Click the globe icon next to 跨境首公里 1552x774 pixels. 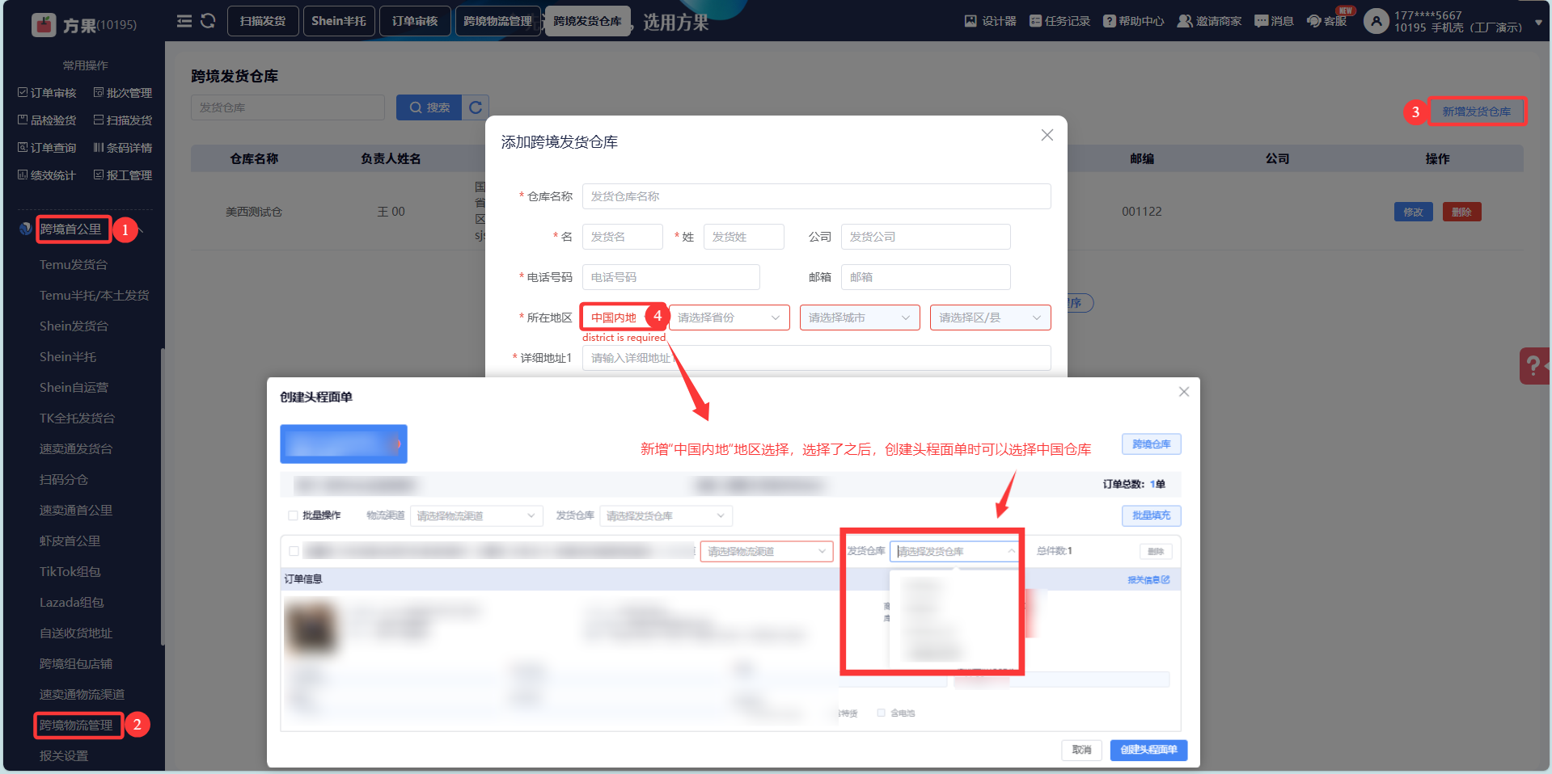coord(25,229)
